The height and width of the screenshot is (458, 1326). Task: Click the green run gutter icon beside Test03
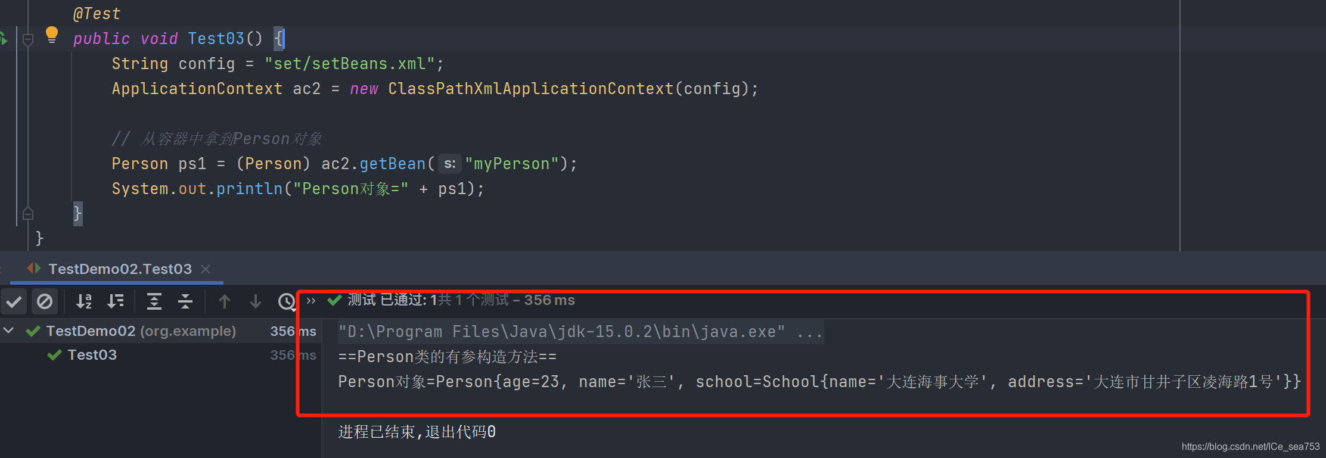pos(4,39)
